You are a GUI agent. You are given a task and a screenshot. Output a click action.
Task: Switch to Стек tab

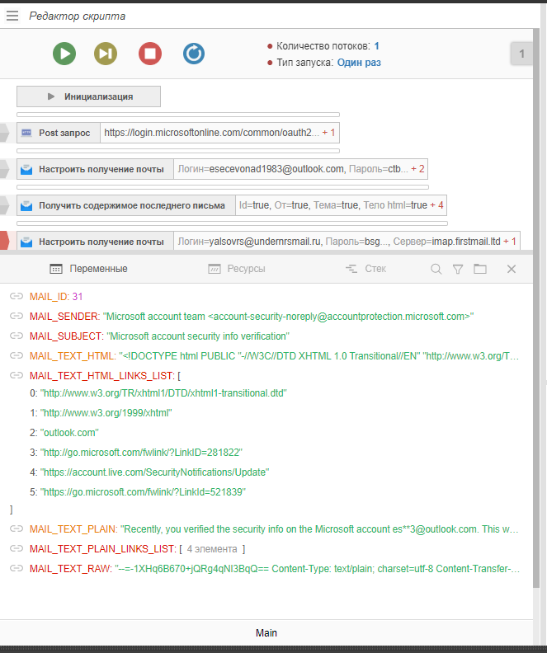(365, 269)
